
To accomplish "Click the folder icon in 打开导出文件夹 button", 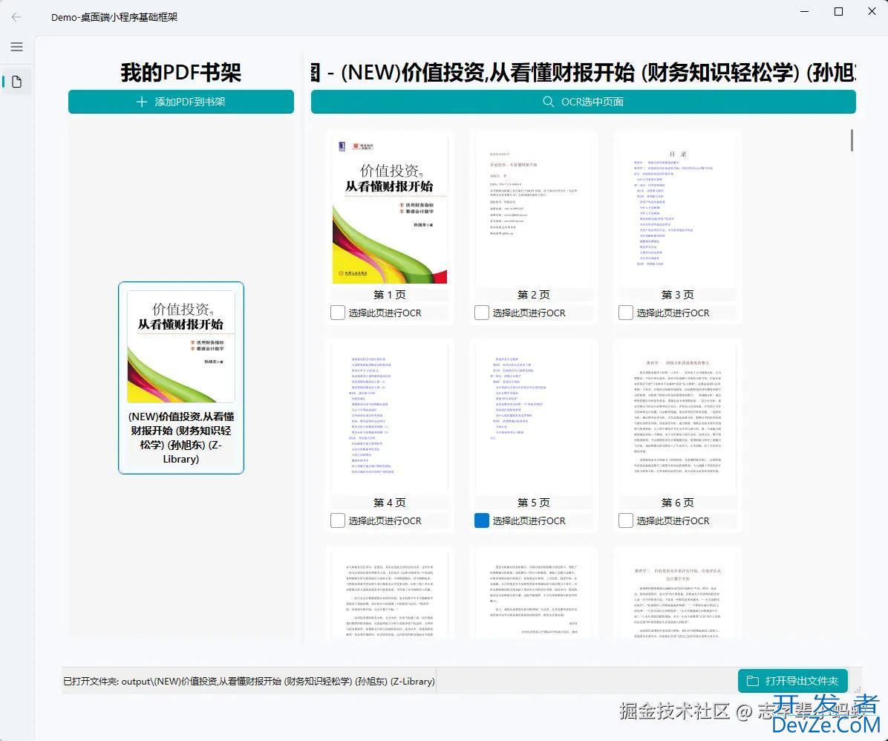I will [753, 680].
